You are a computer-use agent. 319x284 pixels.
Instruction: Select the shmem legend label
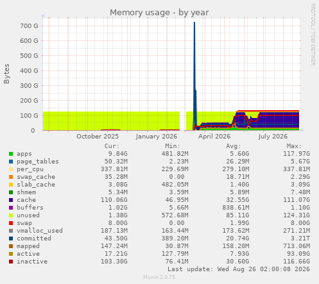pyautogui.click(x=26, y=192)
